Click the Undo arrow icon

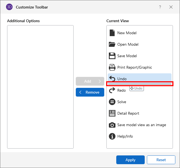(x=112, y=79)
